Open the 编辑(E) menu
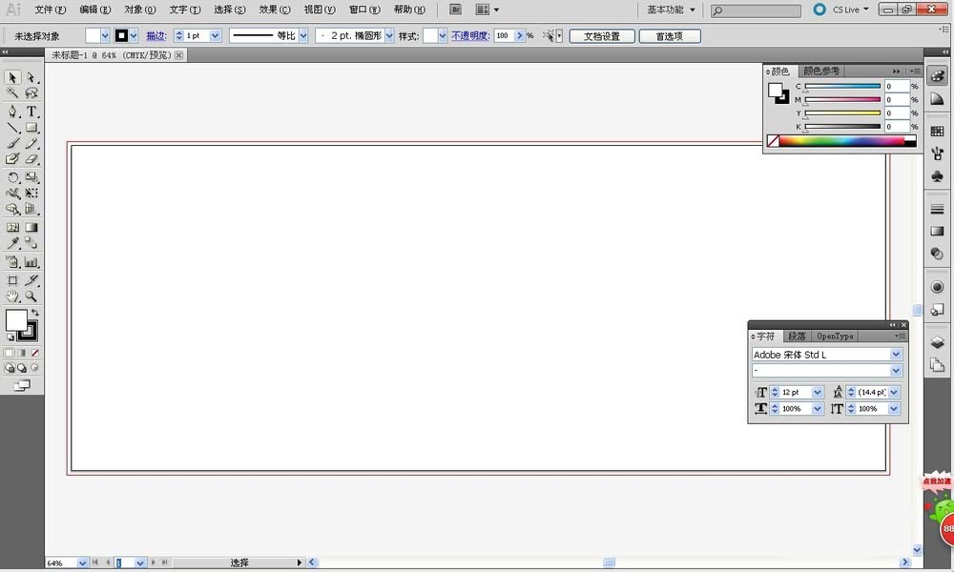Screen dimensions: 954x572 (x=94, y=10)
